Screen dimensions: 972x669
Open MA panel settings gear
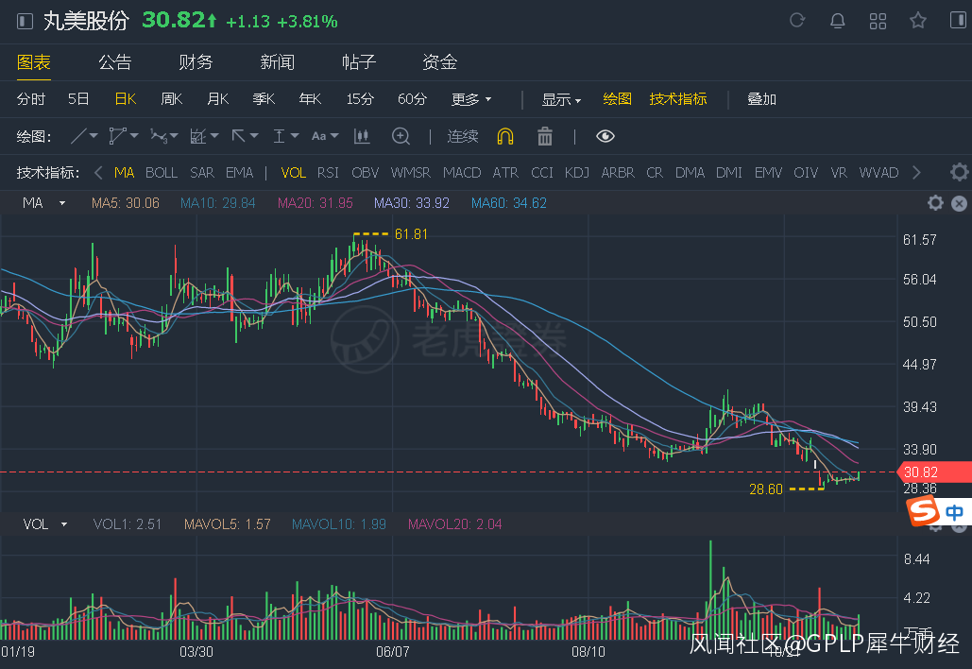click(x=935, y=203)
